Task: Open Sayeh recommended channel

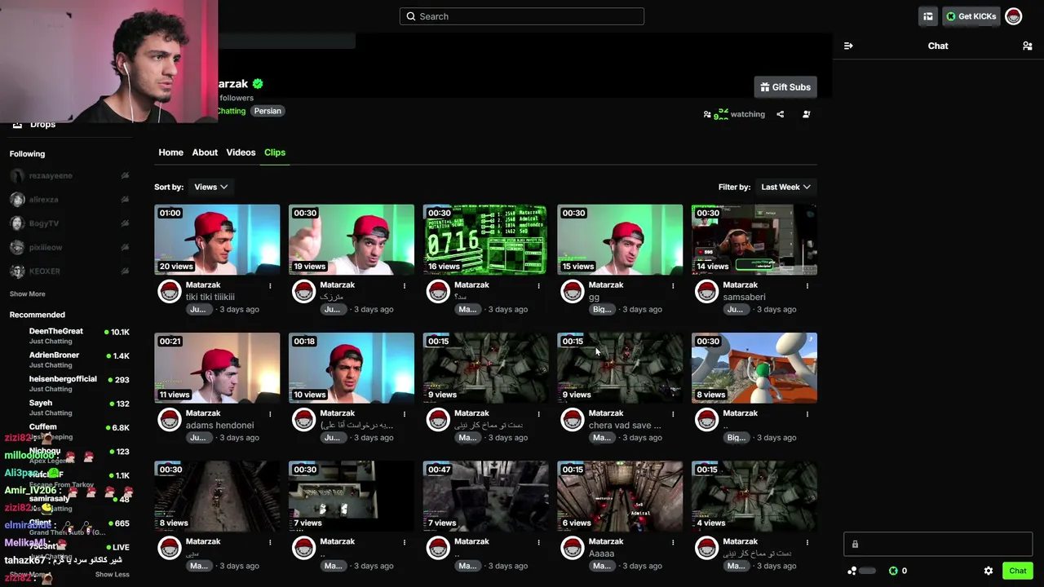Action: pyautogui.click(x=69, y=407)
